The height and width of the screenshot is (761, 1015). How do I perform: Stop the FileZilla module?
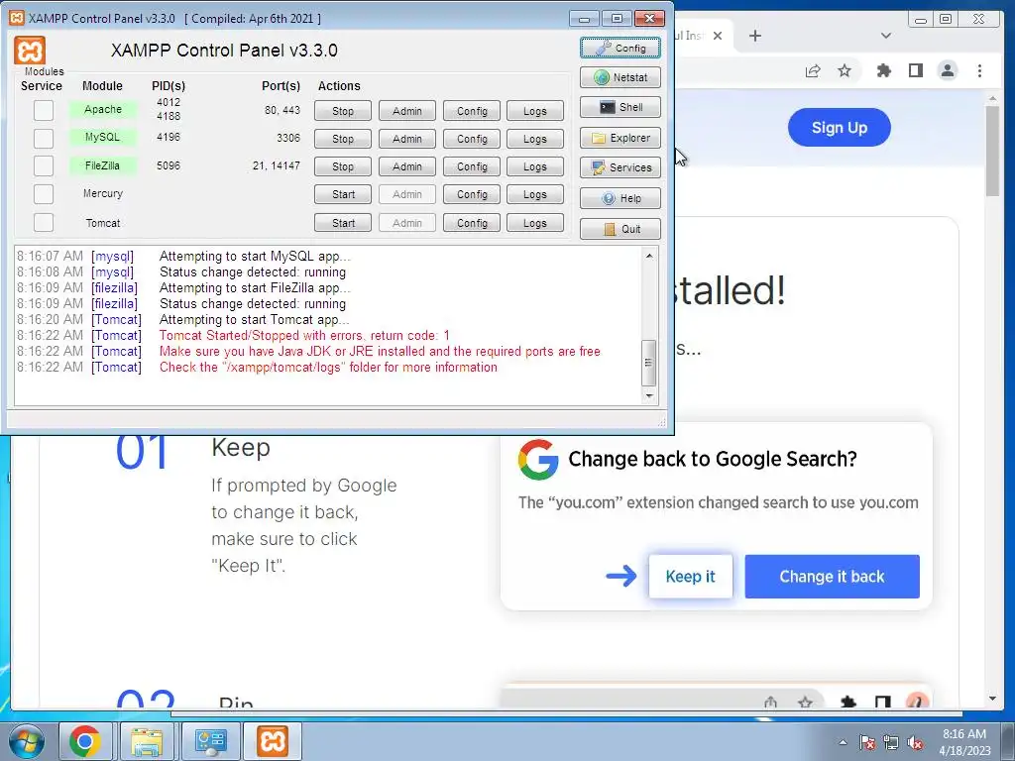343,166
